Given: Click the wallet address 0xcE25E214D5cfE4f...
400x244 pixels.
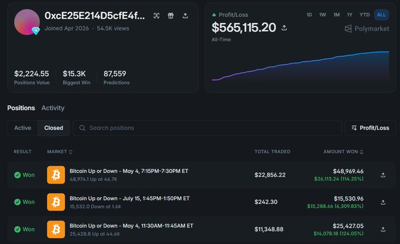Looking at the screenshot, I should click(95, 16).
